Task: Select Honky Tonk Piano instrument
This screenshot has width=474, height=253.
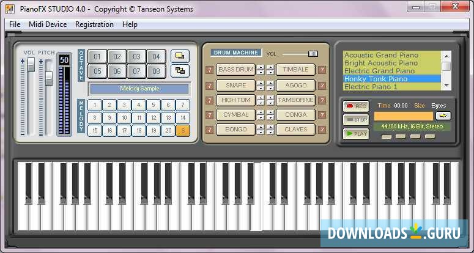Action: 392,79
